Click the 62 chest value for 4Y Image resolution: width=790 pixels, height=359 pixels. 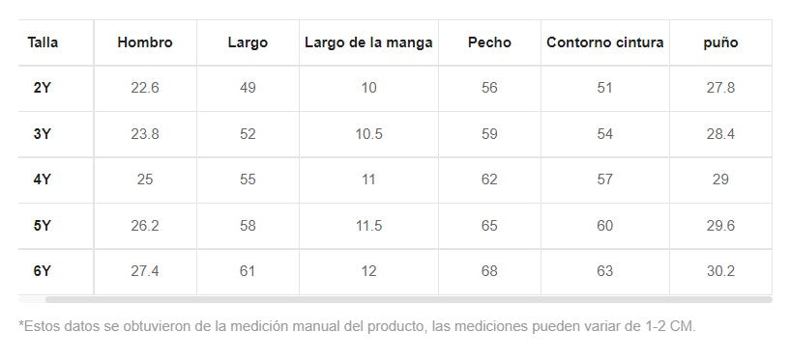tap(489, 179)
